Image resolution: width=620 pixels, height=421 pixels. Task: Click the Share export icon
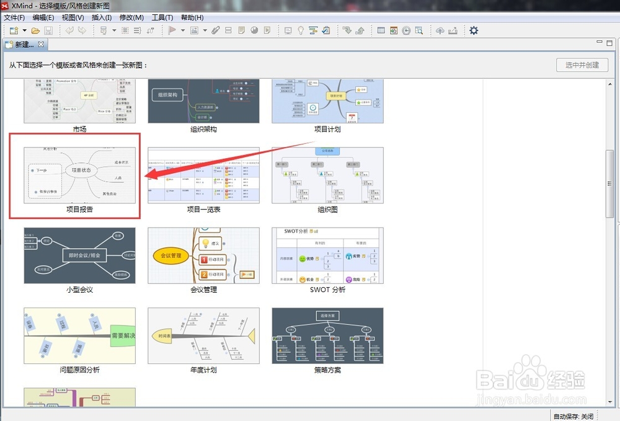coord(453,30)
